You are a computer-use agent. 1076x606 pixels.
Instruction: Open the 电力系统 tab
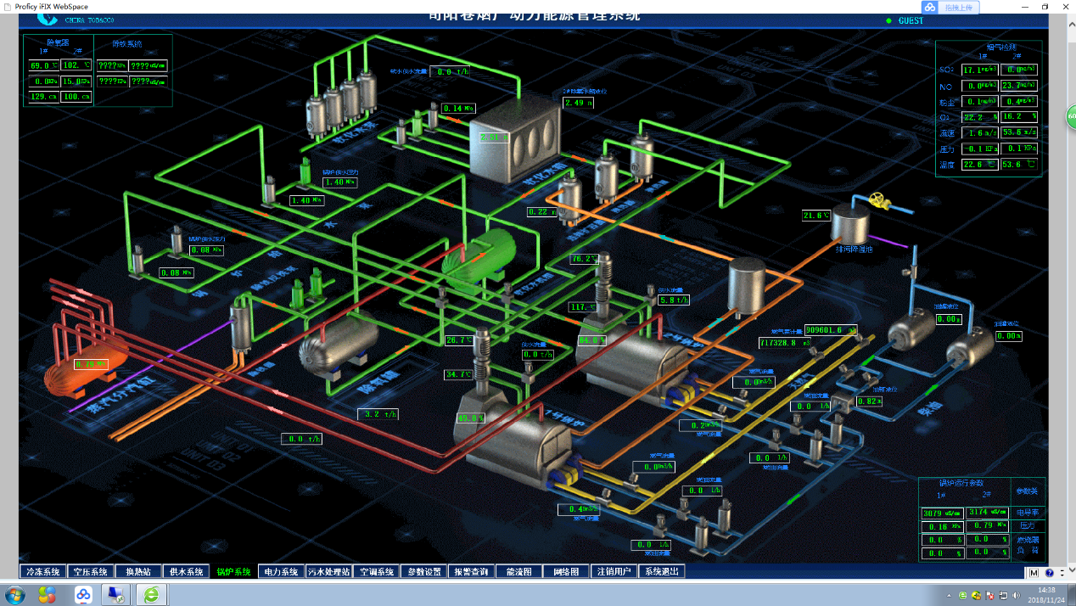[281, 572]
